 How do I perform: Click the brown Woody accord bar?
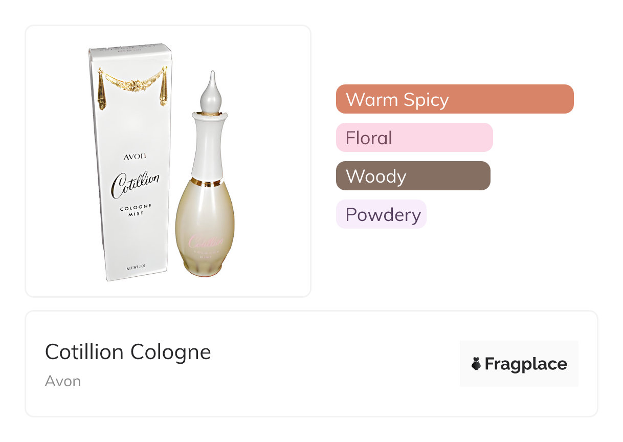pyautogui.click(x=413, y=176)
